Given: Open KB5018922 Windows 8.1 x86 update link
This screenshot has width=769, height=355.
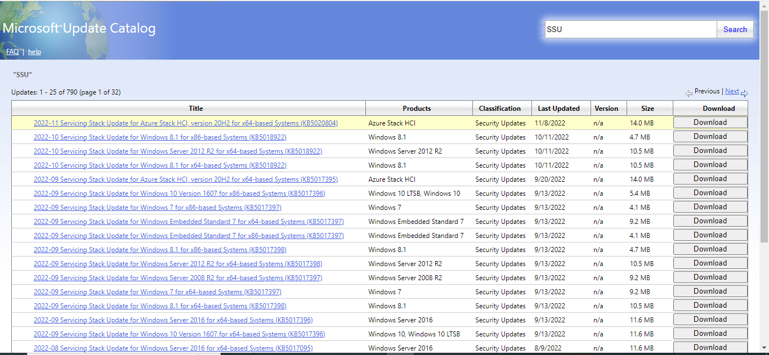Looking at the screenshot, I should point(160,137).
